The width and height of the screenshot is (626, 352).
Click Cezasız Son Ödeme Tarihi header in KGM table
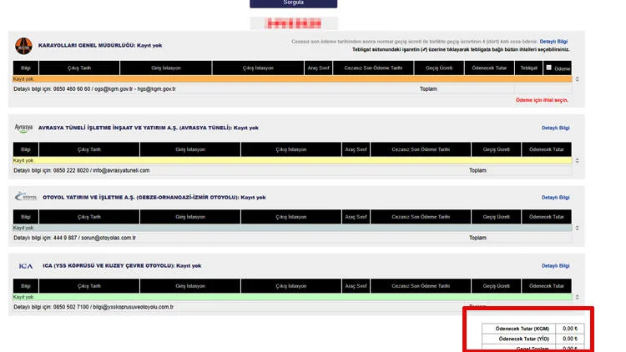click(x=369, y=68)
